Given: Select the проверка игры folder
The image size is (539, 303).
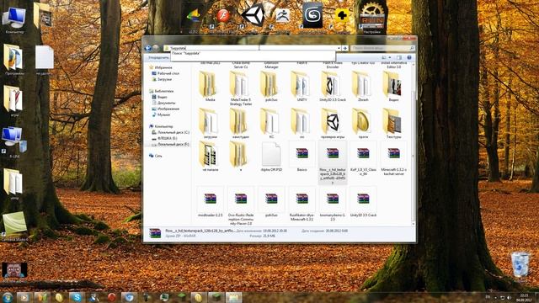Looking at the screenshot, I should point(333,124).
